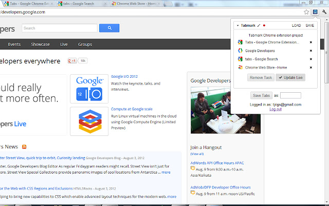The width and height of the screenshot is (329, 206).
Task: Close the 'tabs - Google Search' browser tab
Action: [105, 4]
